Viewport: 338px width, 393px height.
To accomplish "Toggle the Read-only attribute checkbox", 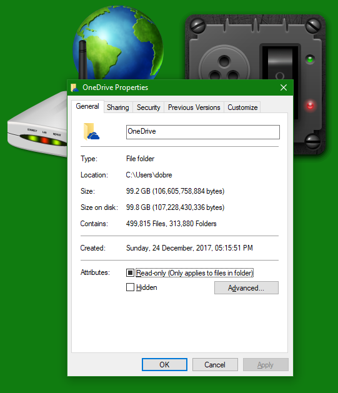I will (x=130, y=272).
